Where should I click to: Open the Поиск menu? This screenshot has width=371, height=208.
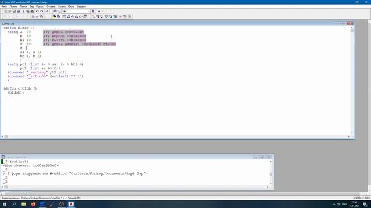pyautogui.click(x=23, y=6)
